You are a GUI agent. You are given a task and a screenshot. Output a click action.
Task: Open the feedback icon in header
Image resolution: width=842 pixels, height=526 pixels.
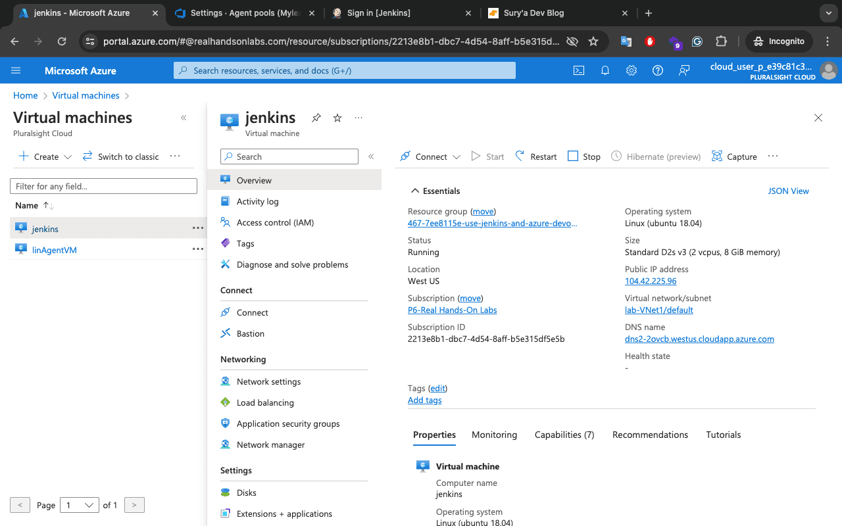pyautogui.click(x=684, y=70)
